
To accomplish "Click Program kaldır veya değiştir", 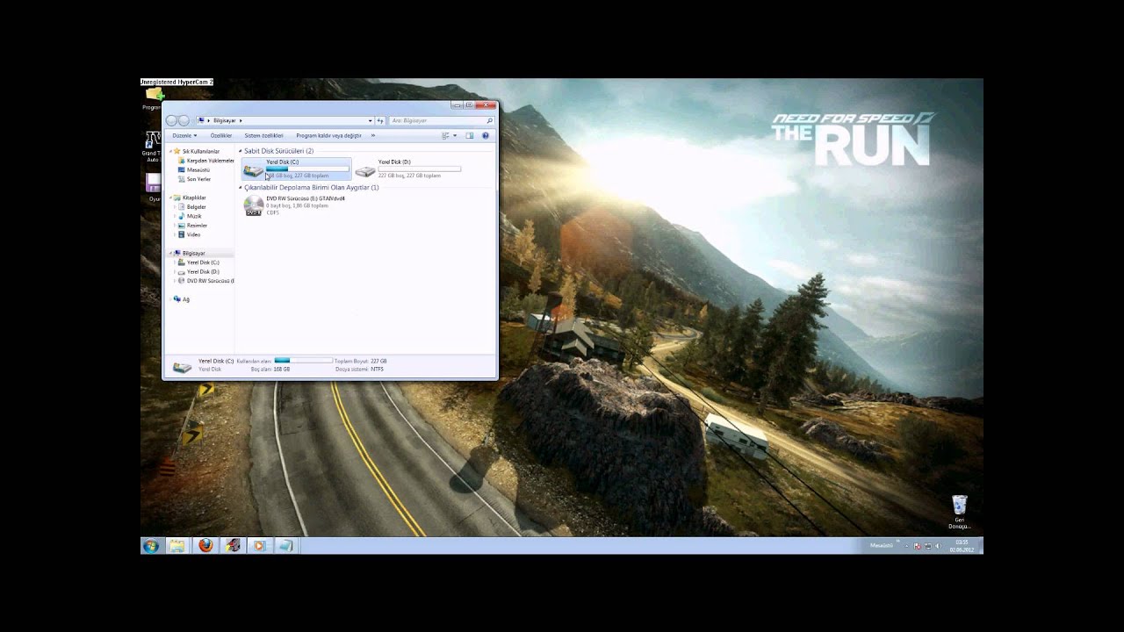I will [x=328, y=135].
